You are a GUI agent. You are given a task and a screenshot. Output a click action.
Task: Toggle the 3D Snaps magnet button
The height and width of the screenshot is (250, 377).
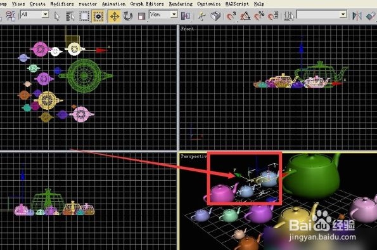231,16
